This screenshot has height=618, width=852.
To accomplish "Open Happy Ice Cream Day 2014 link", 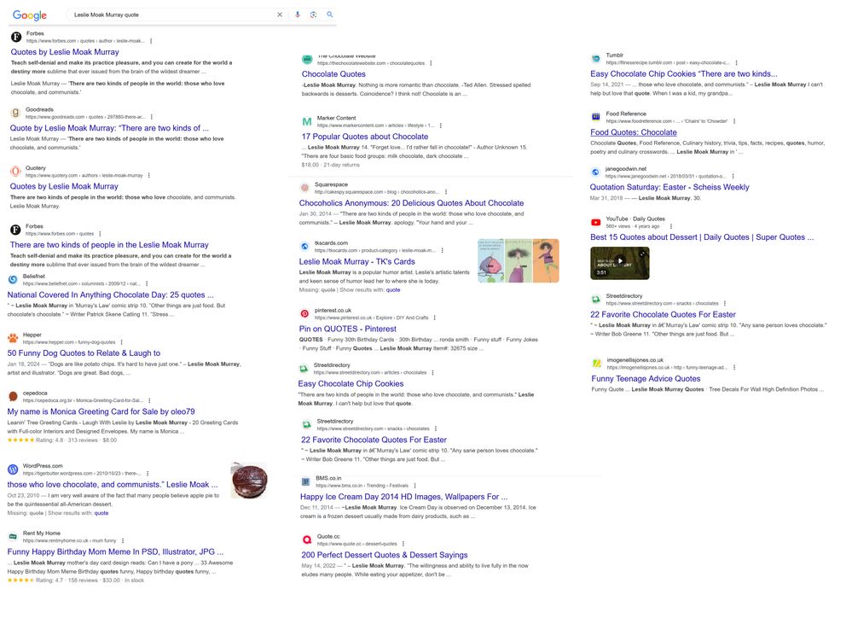I will tap(403, 497).
